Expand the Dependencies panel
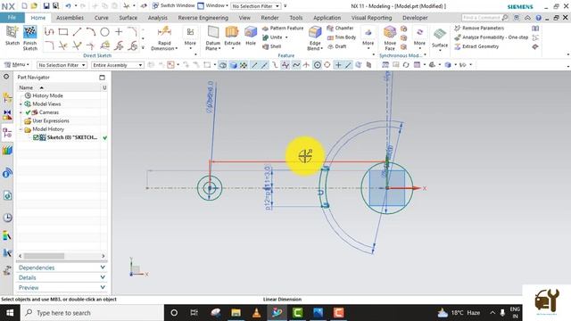 (x=62, y=267)
